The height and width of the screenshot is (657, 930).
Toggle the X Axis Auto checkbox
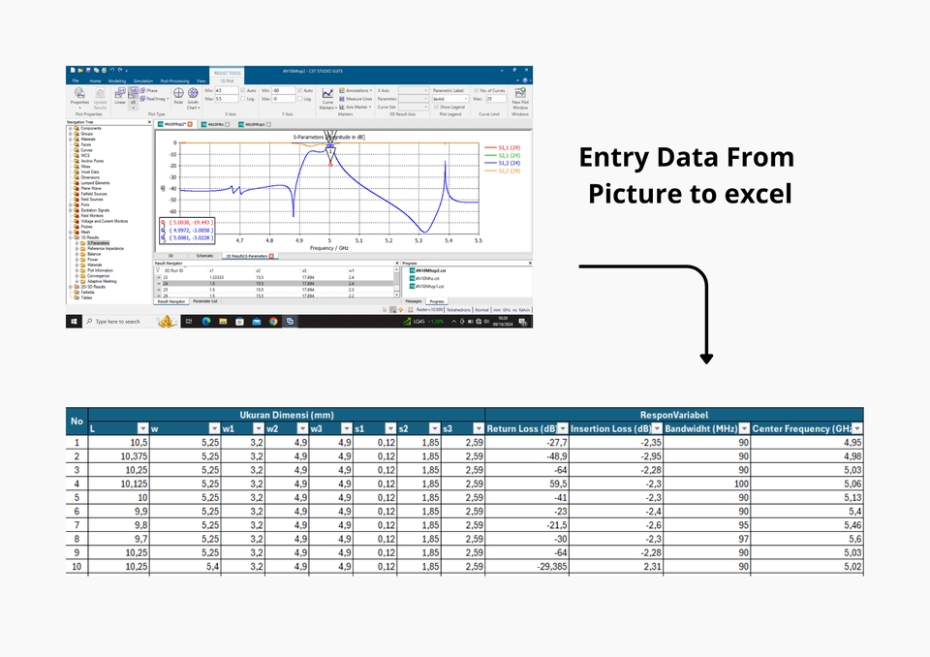243,90
